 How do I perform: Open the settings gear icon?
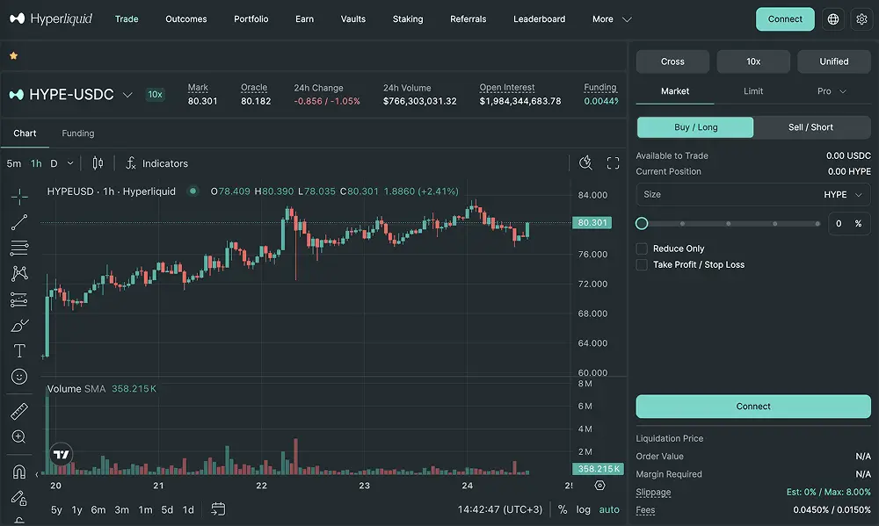click(861, 19)
